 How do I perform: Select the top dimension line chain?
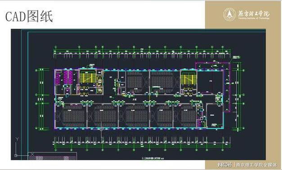point(142,52)
